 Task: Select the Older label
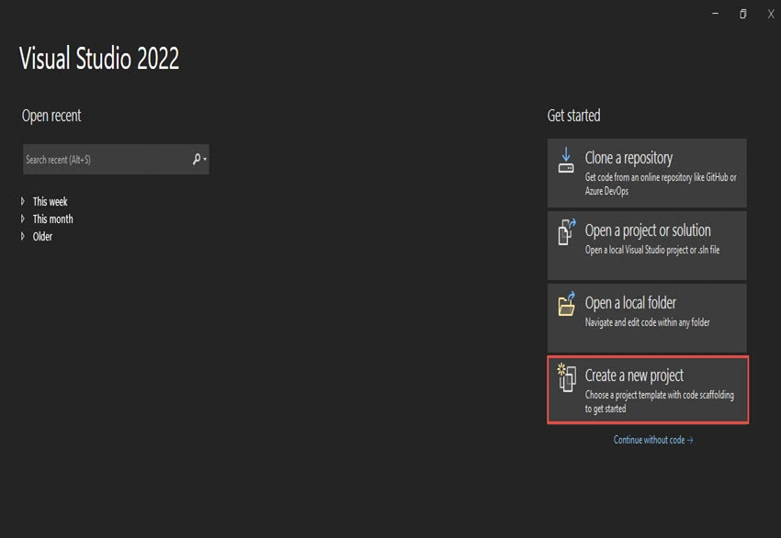pyautogui.click(x=42, y=236)
